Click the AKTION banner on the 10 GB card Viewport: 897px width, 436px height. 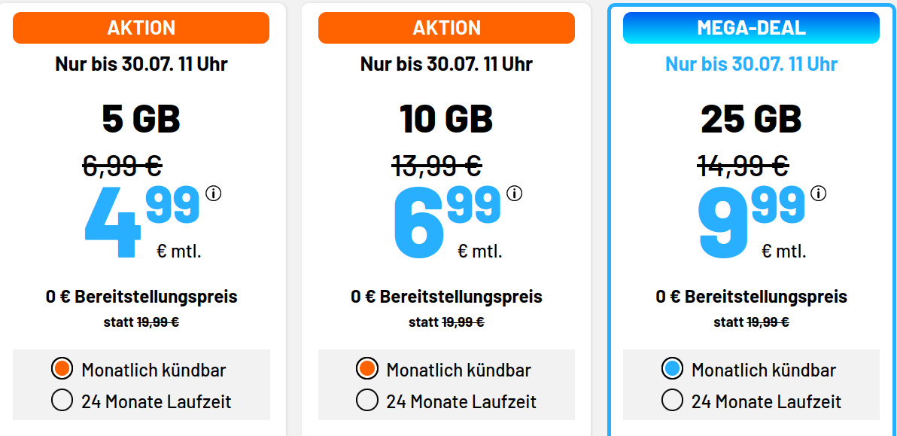pyautogui.click(x=446, y=28)
